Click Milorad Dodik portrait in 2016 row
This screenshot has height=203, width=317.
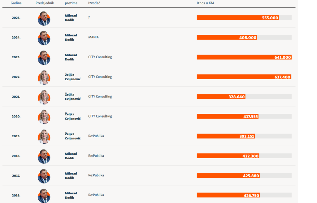44,196
